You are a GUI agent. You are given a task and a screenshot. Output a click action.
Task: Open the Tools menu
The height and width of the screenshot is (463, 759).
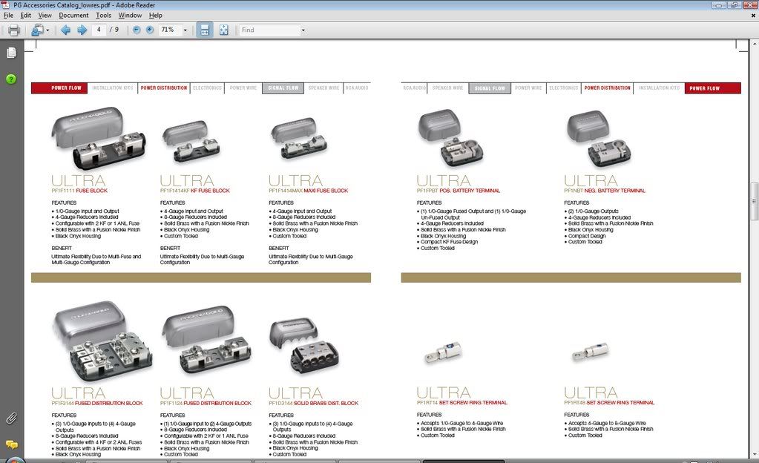[104, 15]
